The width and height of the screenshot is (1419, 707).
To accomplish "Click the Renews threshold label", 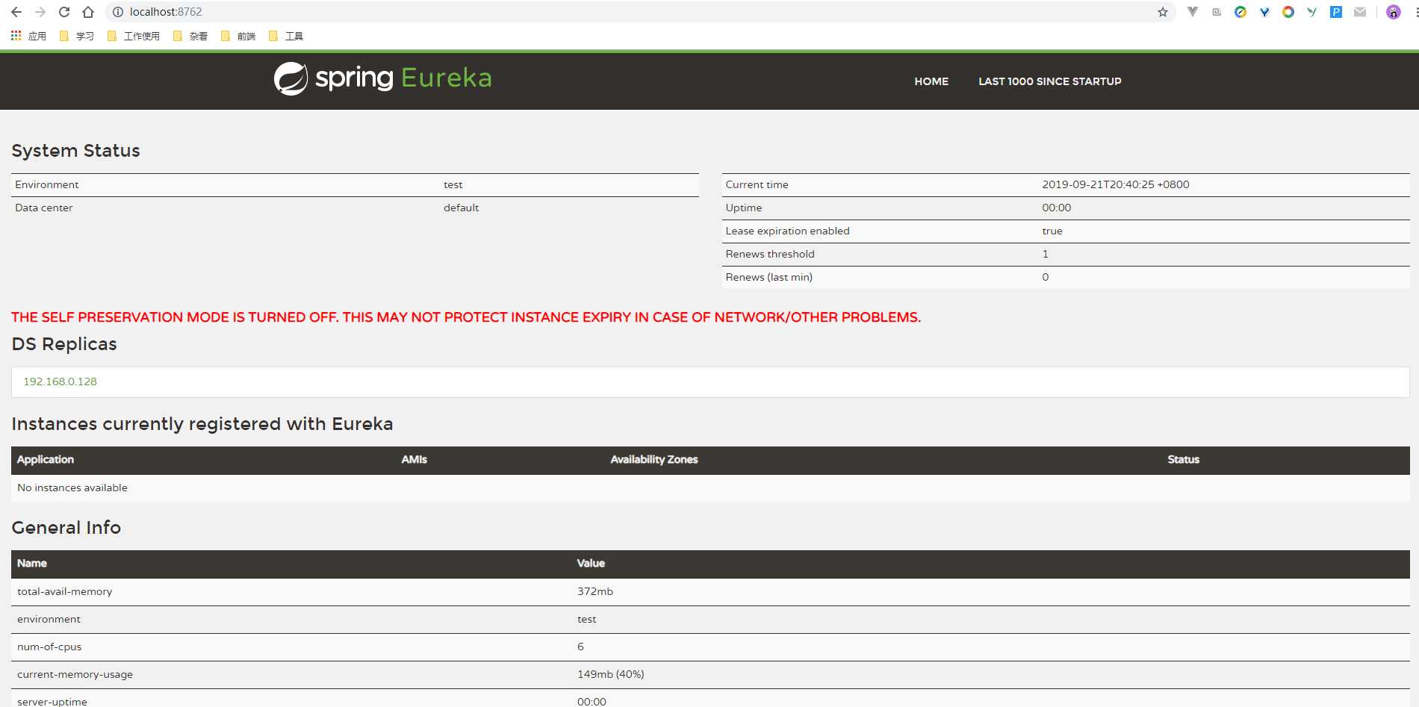I will (770, 254).
